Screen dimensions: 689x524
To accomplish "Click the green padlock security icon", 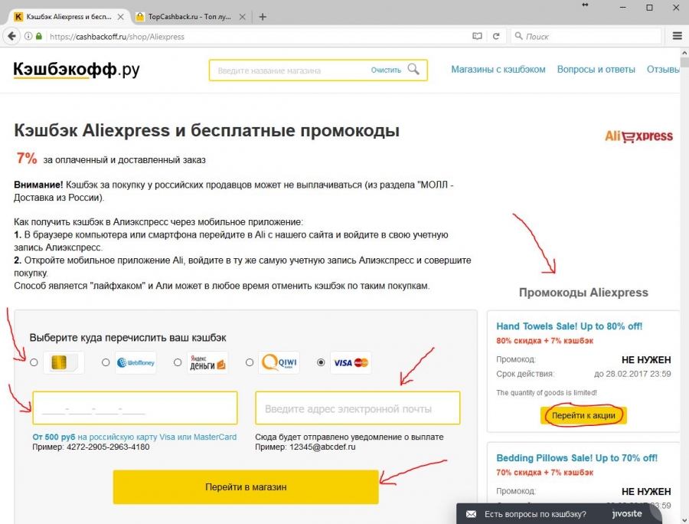I will coord(39,36).
